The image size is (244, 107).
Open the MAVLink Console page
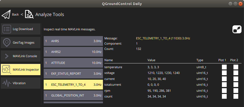coord(21,56)
